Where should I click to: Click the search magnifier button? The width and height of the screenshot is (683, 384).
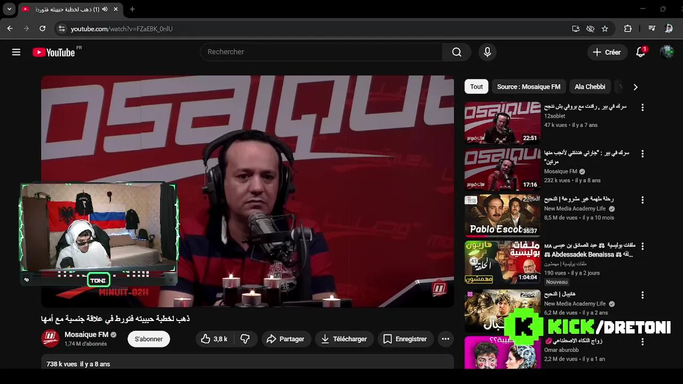[x=457, y=52]
